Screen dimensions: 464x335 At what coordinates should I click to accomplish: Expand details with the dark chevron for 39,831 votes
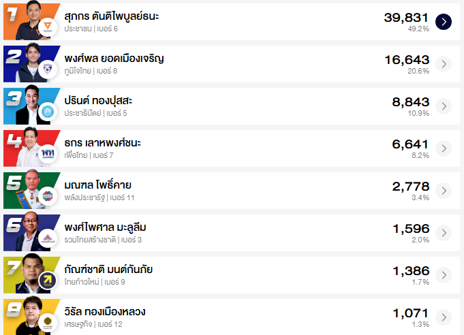444,22
